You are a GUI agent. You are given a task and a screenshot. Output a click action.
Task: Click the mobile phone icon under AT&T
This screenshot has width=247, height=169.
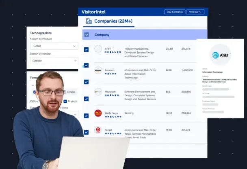110,52
